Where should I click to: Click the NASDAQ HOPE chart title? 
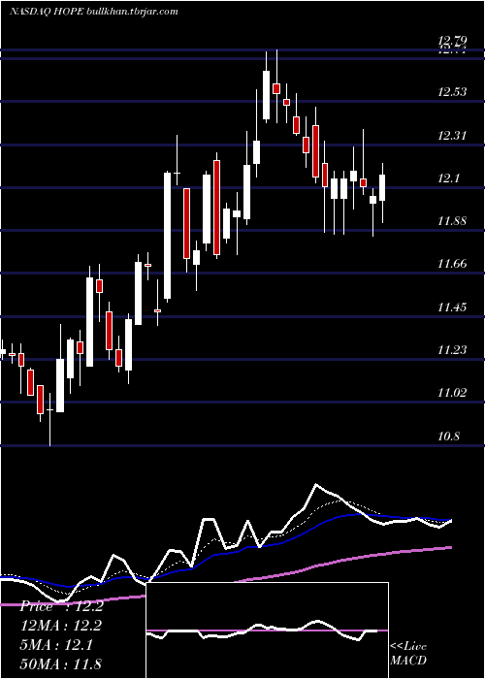(x=94, y=11)
